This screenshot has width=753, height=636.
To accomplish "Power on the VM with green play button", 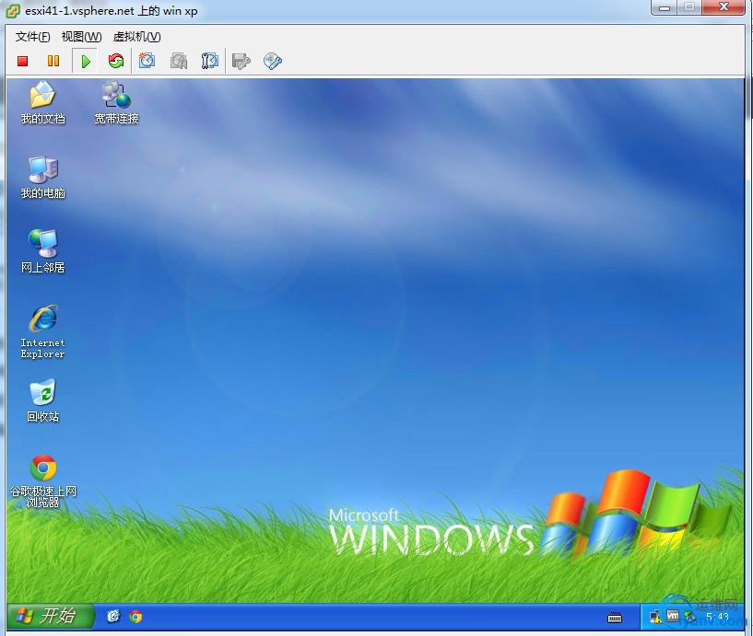I will (86, 61).
